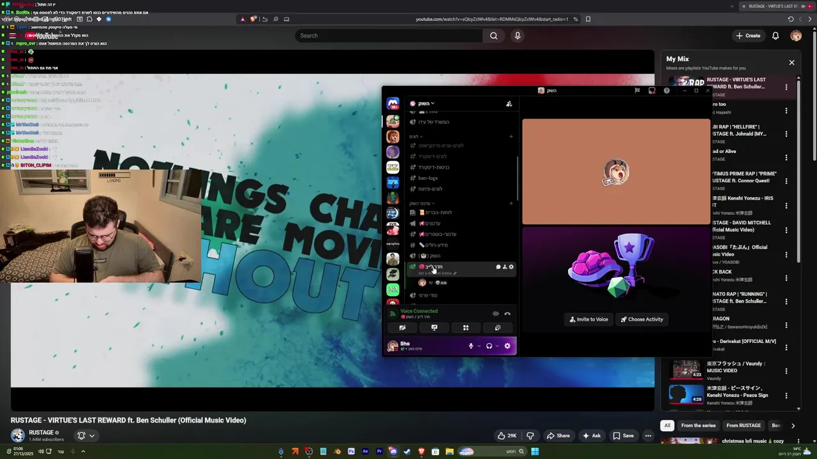
Task: Open Discord server name dropdown menu
Action: click(426, 103)
